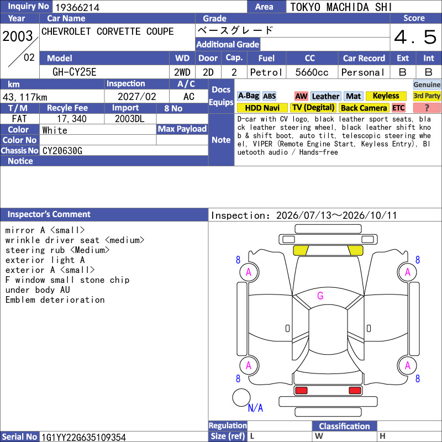Click the red ETC badge
The height and width of the screenshot is (442, 442).
[x=398, y=108]
